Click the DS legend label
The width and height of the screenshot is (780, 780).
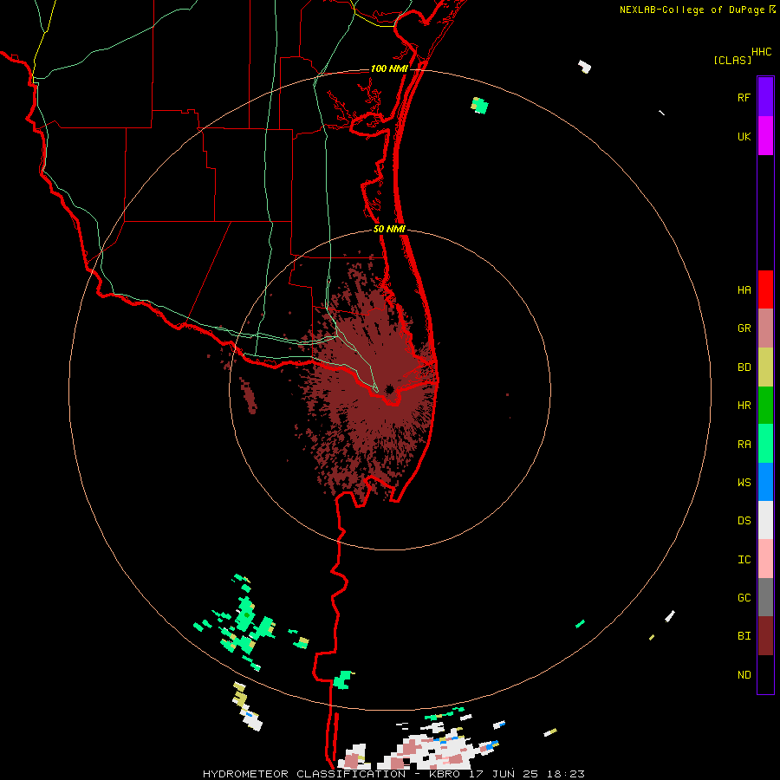click(744, 521)
